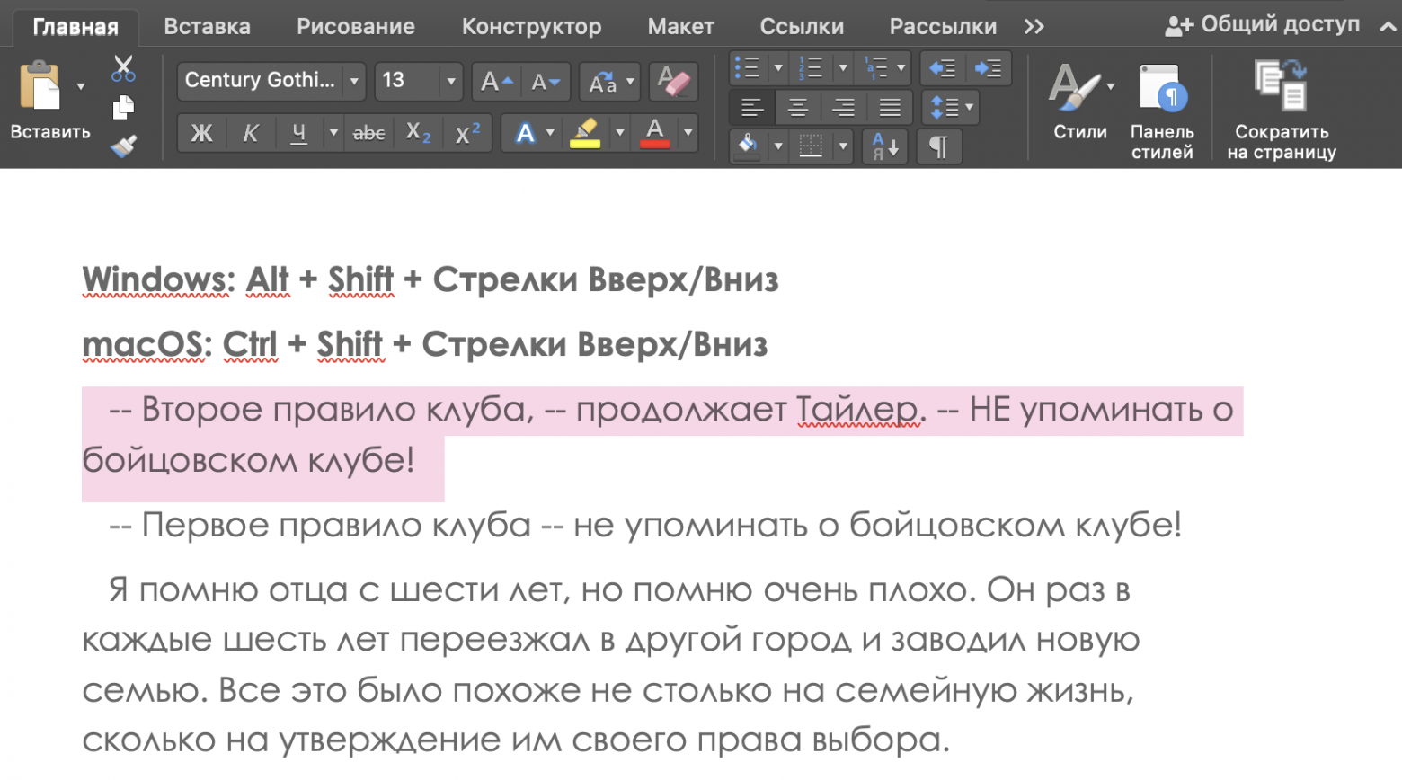Select the Cut (scissors) tool
Viewport: 1402px width, 780px height.
(x=124, y=69)
